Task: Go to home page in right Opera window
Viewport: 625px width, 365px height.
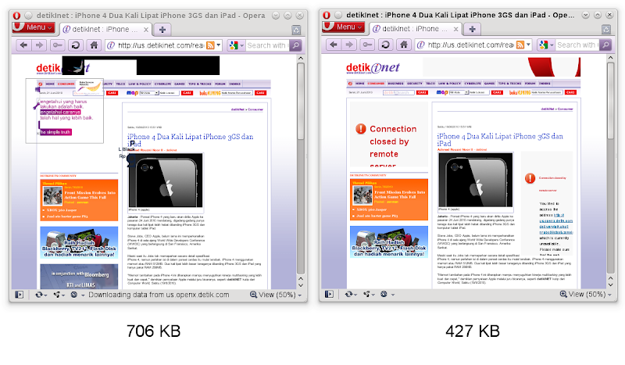Action: [403, 45]
